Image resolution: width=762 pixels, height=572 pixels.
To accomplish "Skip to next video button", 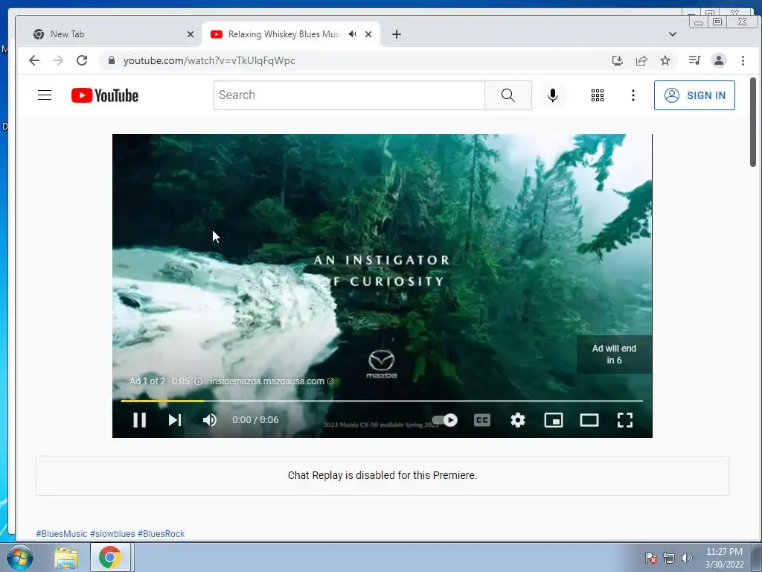I will 175,420.
